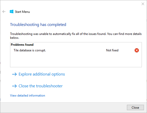This screenshot has height=113, width=147.
Task: Click the red Not fixed error icon
Action: tap(137, 50)
